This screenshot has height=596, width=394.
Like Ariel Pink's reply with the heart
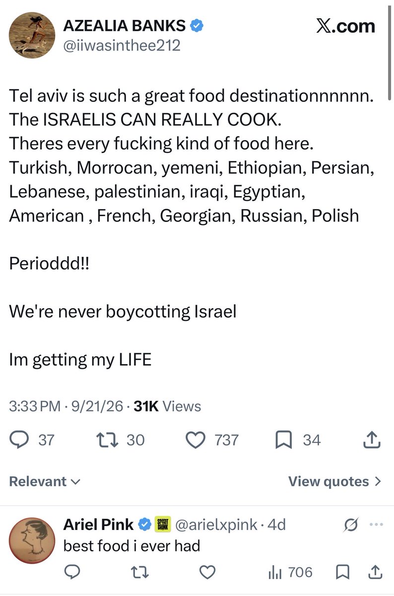tap(210, 573)
